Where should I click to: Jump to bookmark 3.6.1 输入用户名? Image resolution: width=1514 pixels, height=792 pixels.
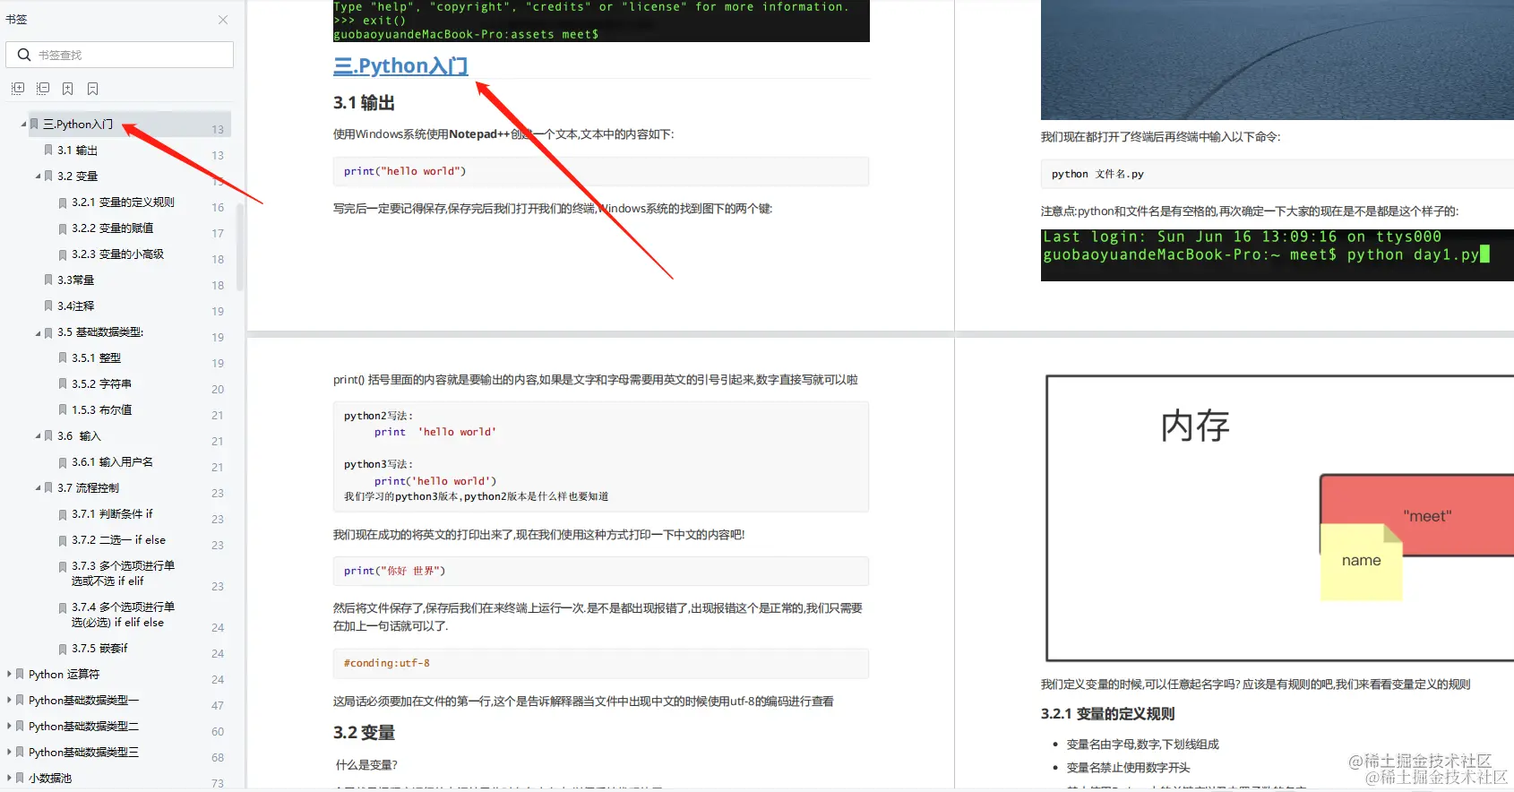click(x=112, y=462)
